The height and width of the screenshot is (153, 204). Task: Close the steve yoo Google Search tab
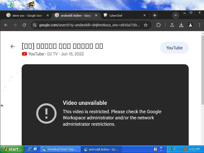coord(48,15)
